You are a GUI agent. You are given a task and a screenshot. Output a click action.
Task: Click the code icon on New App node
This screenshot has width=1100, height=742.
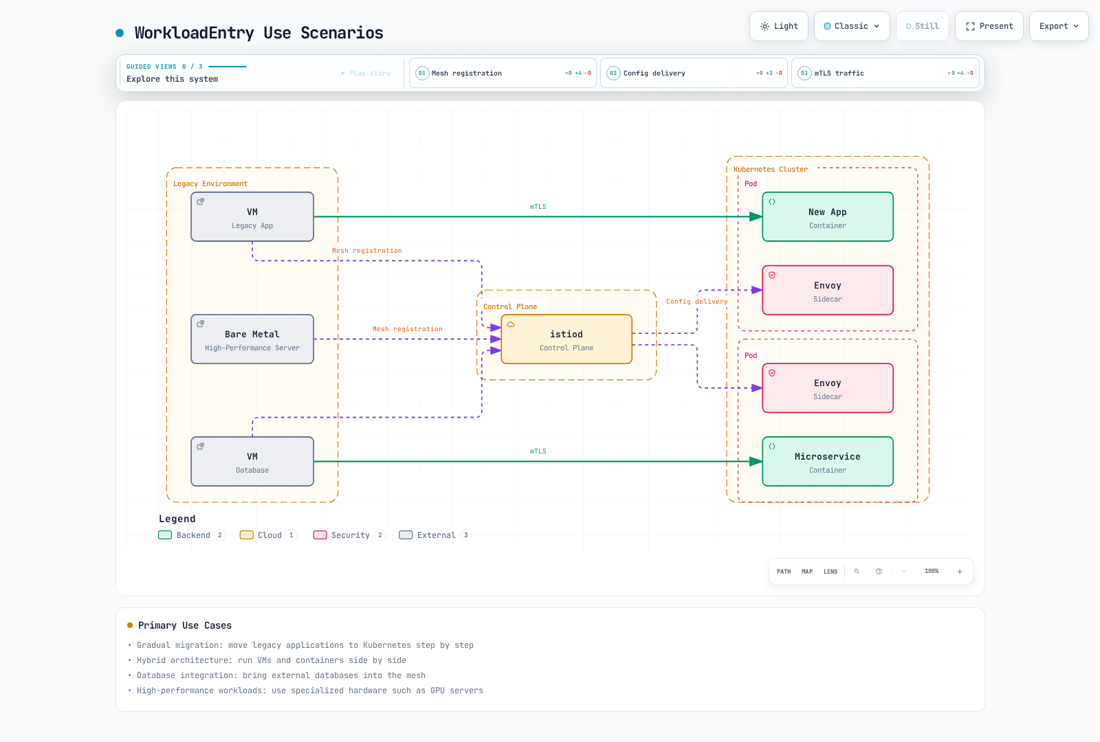pos(772,202)
